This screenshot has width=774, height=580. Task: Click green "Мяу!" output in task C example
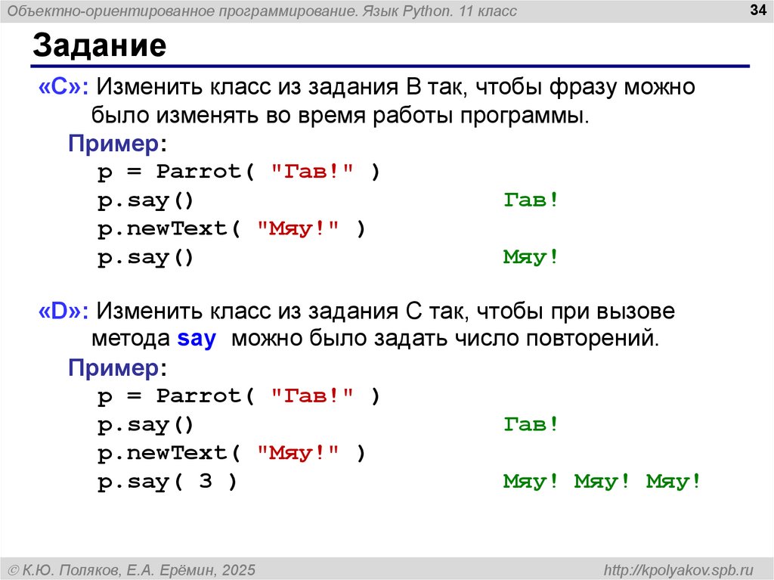[531, 257]
